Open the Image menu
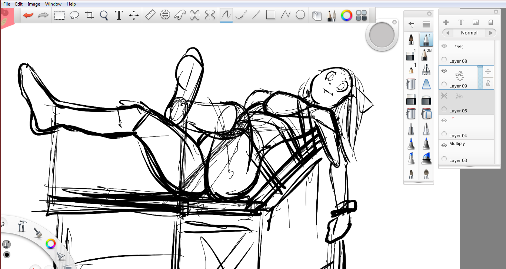 pos(34,4)
